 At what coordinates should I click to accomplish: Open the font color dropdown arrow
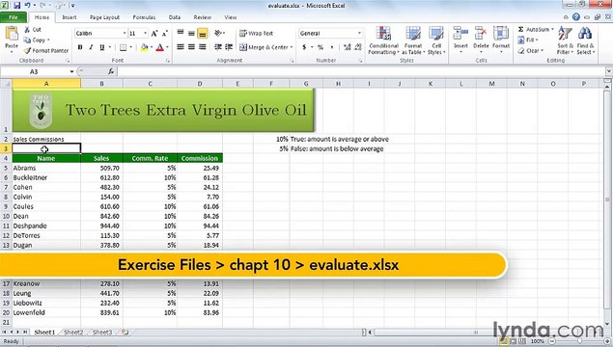tap(167, 47)
